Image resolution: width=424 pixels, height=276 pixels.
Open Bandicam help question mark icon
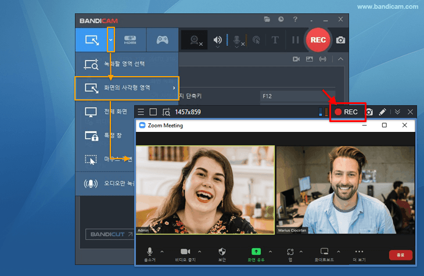click(295, 19)
